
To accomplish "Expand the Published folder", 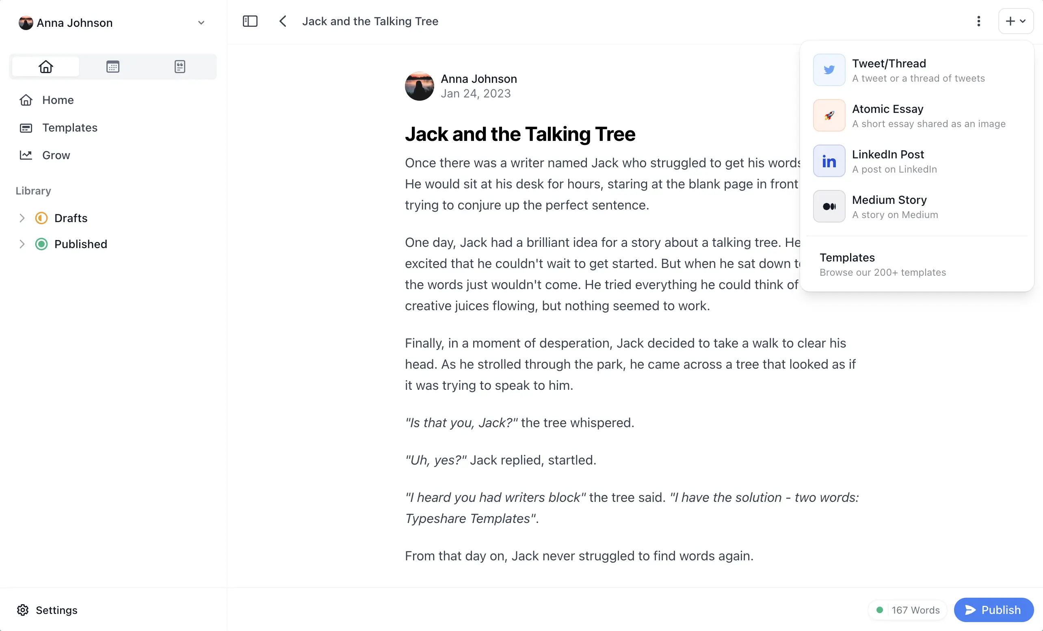I will click(22, 244).
